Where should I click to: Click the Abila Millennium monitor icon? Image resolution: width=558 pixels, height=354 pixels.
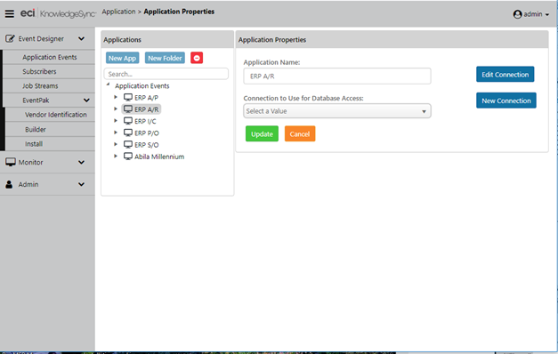point(128,157)
